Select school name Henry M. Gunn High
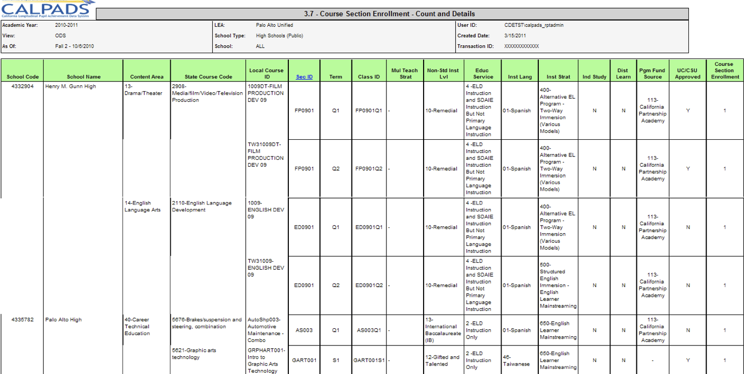Image resolution: width=744 pixels, height=374 pixels. 71,86
